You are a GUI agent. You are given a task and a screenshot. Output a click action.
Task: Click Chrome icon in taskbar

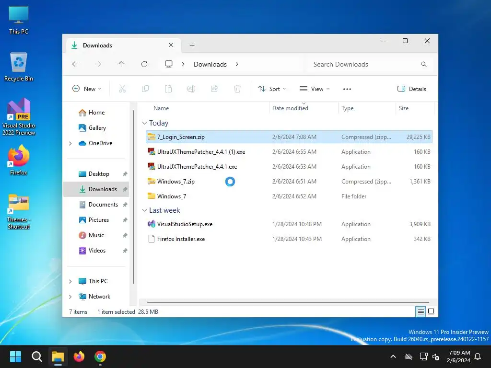pyautogui.click(x=100, y=356)
